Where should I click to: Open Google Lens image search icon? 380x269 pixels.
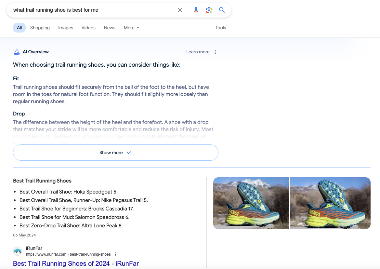(209, 10)
